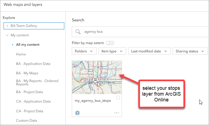Click the search field containing agency bus
Image resolution: width=209 pixels, height=125 pixels.
coord(140,32)
